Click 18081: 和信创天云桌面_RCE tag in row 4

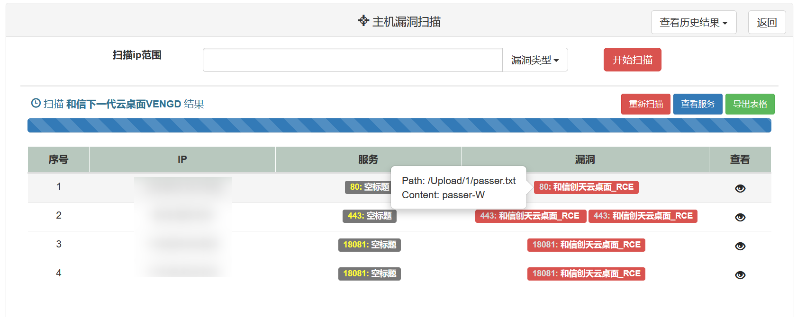click(586, 274)
